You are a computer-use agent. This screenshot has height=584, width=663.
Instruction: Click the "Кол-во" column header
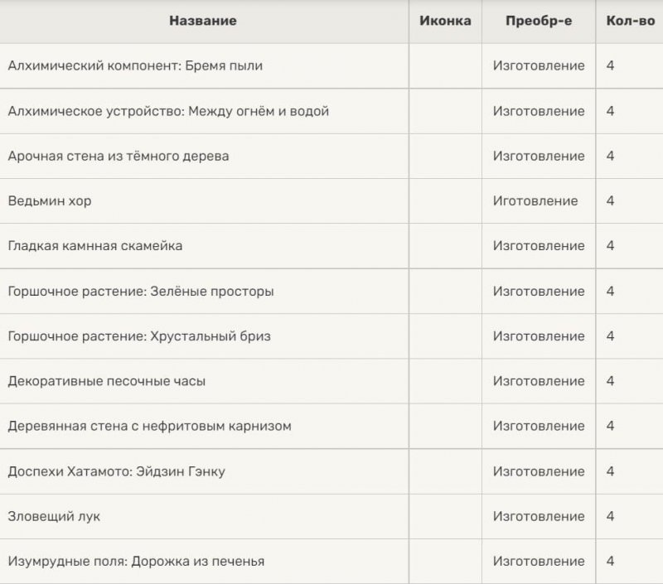click(x=631, y=21)
